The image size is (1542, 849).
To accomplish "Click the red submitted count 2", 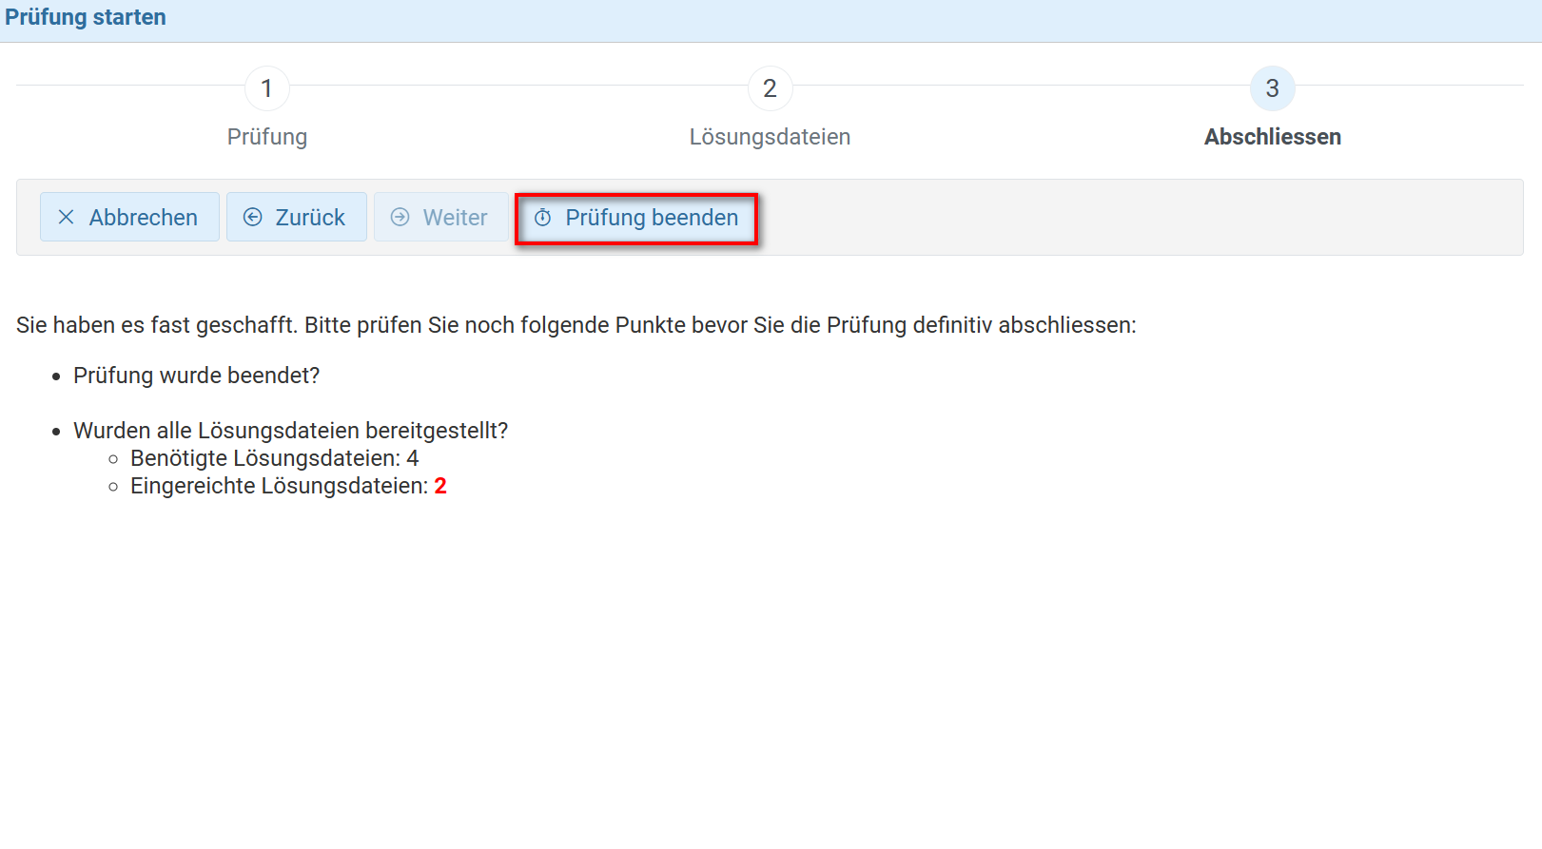I will click(x=440, y=486).
